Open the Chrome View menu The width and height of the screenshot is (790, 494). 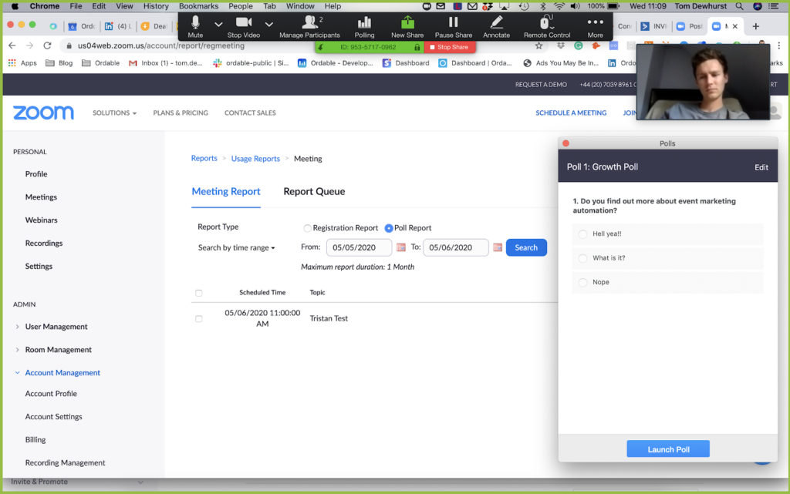point(124,6)
